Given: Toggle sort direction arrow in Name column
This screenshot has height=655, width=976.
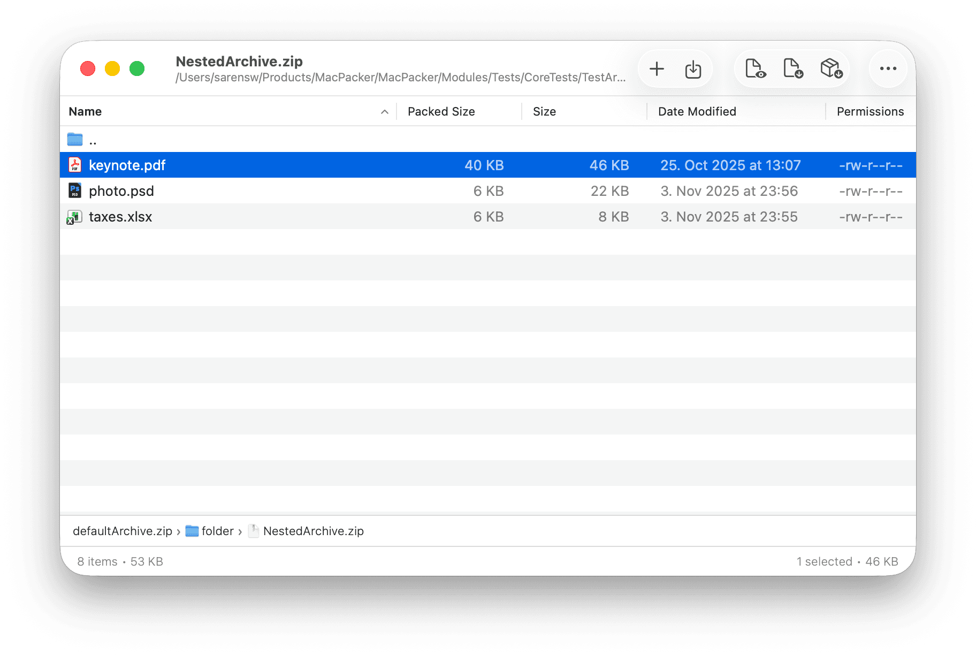Looking at the screenshot, I should 384,112.
